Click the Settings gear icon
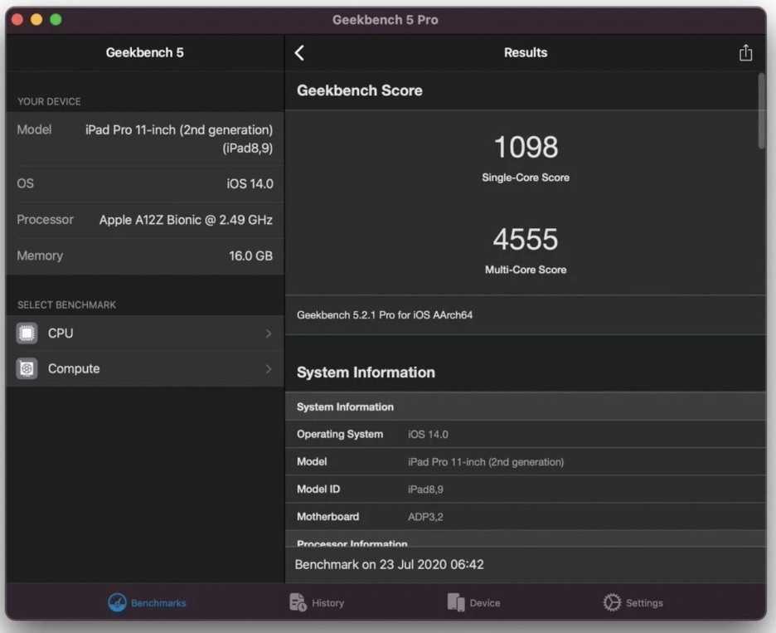This screenshot has height=633, width=776. pyautogui.click(x=612, y=602)
